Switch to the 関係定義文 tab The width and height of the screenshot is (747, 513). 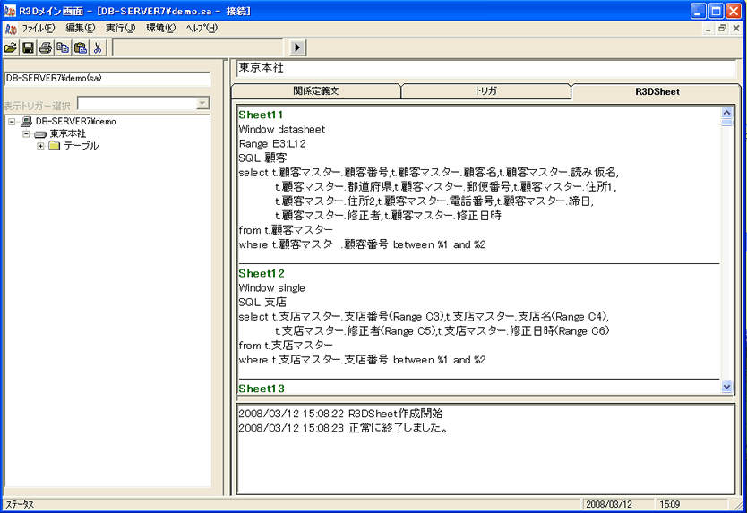(x=315, y=91)
